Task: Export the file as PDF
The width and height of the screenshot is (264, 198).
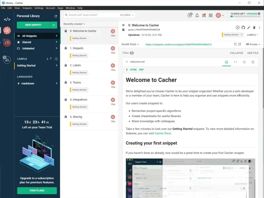Action: click(x=141, y=70)
